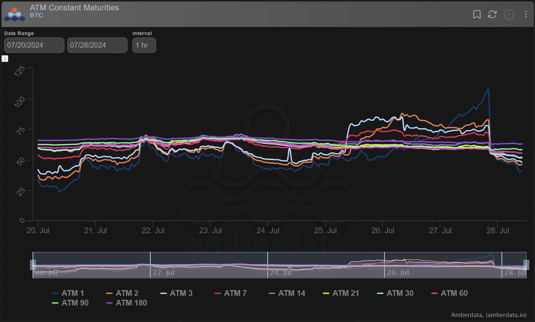Screen dimensions: 535x322
Task: Click the Amberdata (amberdata.io) credit link
Action: point(489,315)
